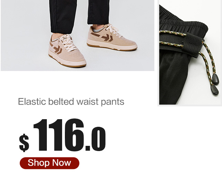Click the gum sole of rear sneaker
The image size is (222, 194).
pos(112,48)
